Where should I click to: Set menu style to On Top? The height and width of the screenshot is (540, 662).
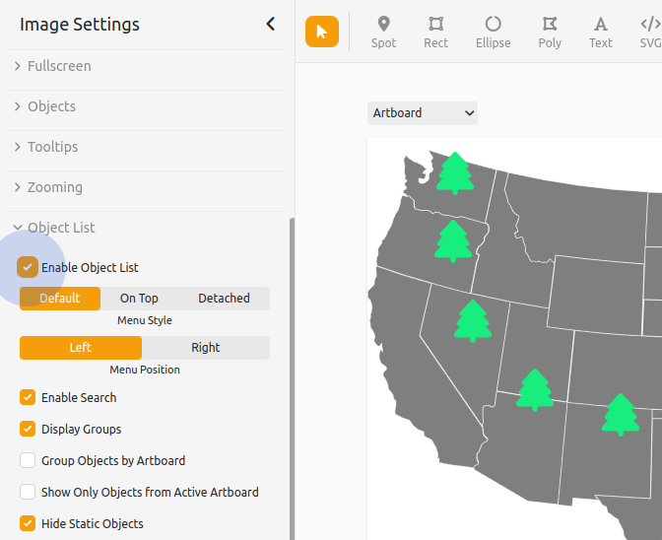click(x=139, y=299)
